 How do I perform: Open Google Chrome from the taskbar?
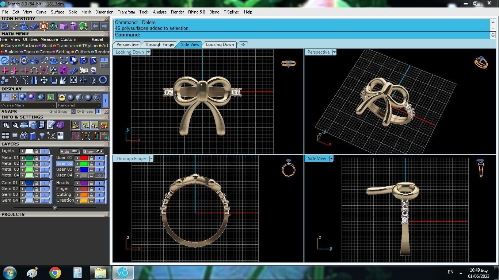pos(55,273)
